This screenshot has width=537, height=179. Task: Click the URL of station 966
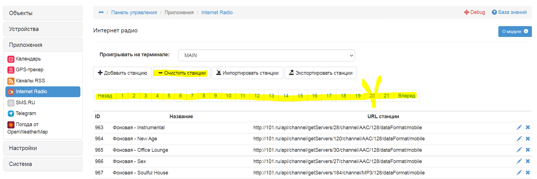pos(338,161)
